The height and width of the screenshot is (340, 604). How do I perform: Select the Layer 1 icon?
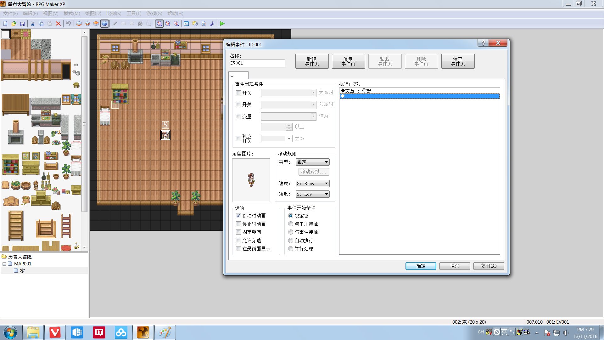pos(79,24)
